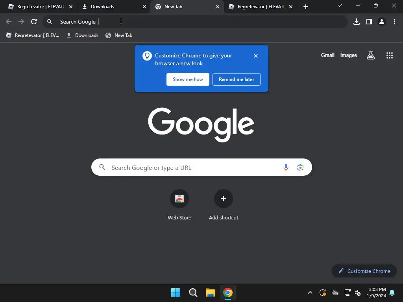Open the Regretevator bookmark
Screen dimensions: 403x302
[33, 35]
